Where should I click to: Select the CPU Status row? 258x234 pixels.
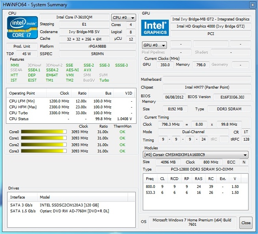click(x=71, y=119)
